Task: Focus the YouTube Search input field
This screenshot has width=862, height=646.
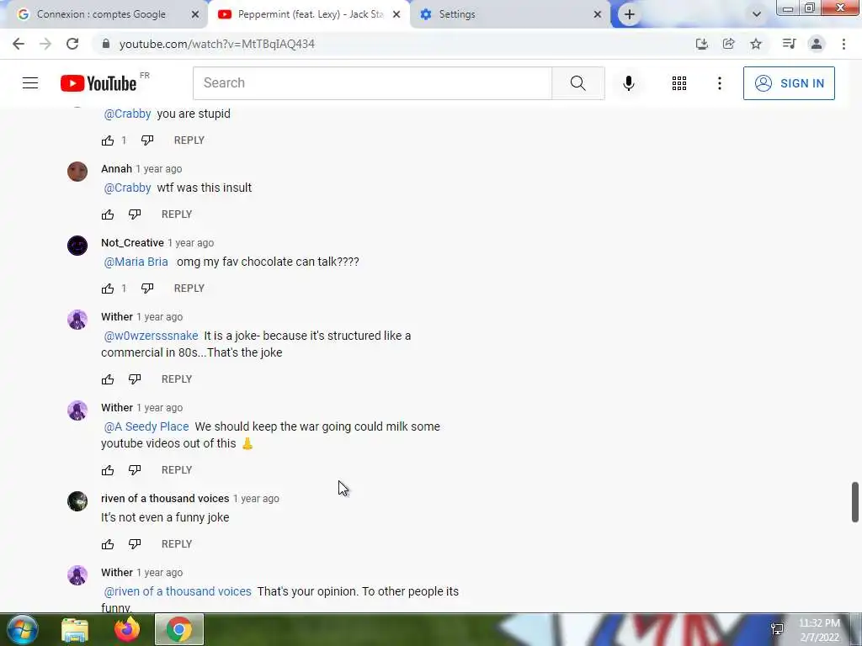Action: (x=372, y=83)
